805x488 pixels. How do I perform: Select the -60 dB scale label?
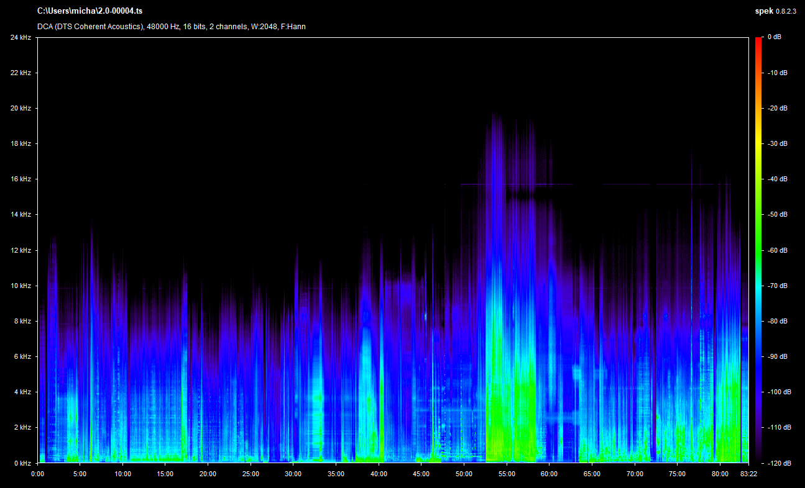(x=775, y=250)
